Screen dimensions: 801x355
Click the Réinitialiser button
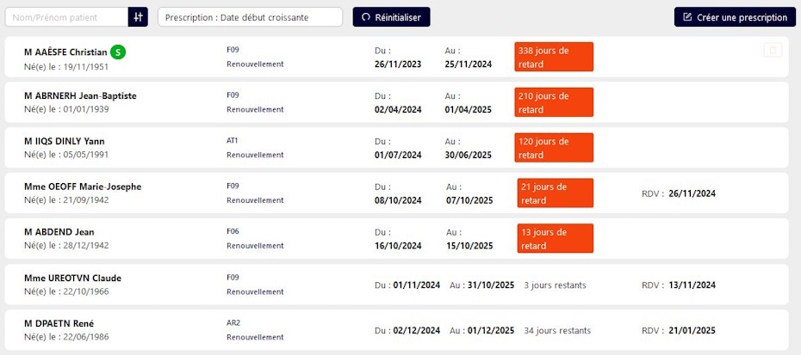tap(391, 17)
